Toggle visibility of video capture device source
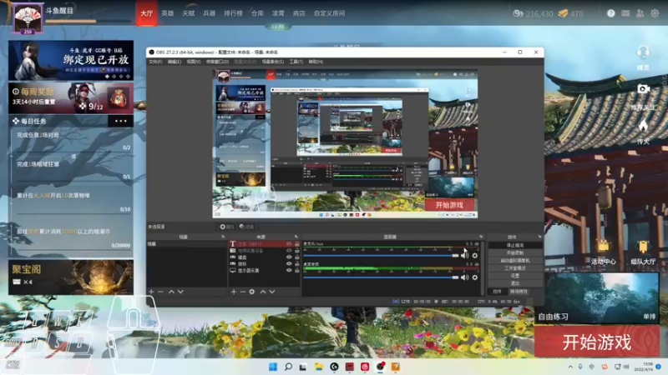 point(289,251)
